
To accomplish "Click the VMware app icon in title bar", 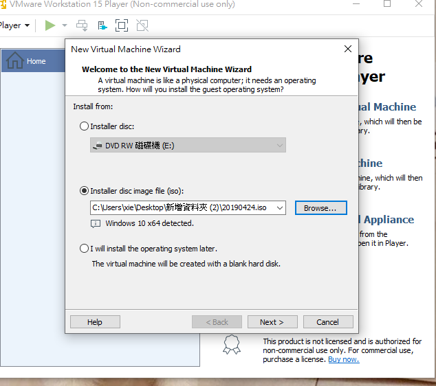I will pyautogui.click(x=3, y=4).
